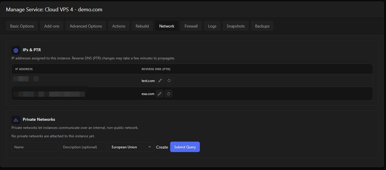Switch to the Snapshots tab
This screenshot has width=386, height=170.
236,26
